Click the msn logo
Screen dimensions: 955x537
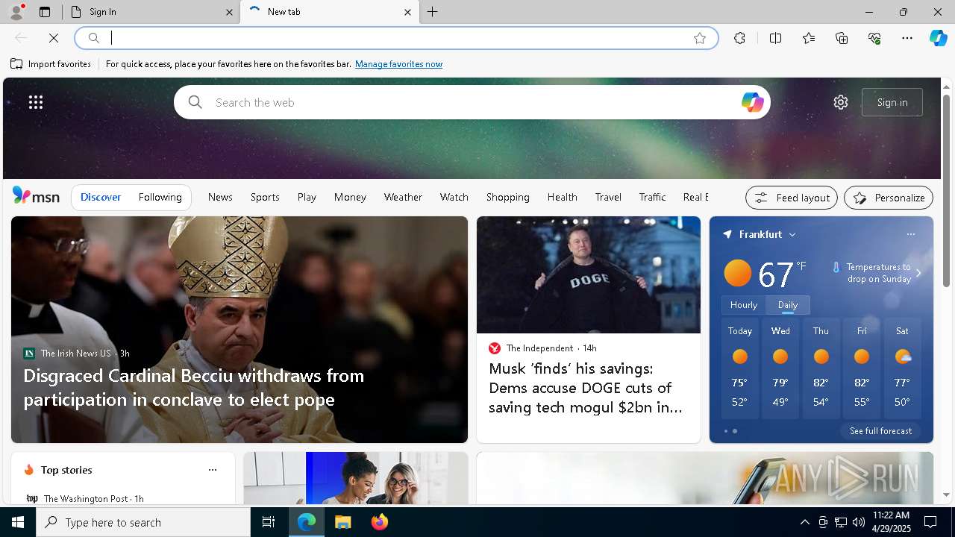click(36, 196)
